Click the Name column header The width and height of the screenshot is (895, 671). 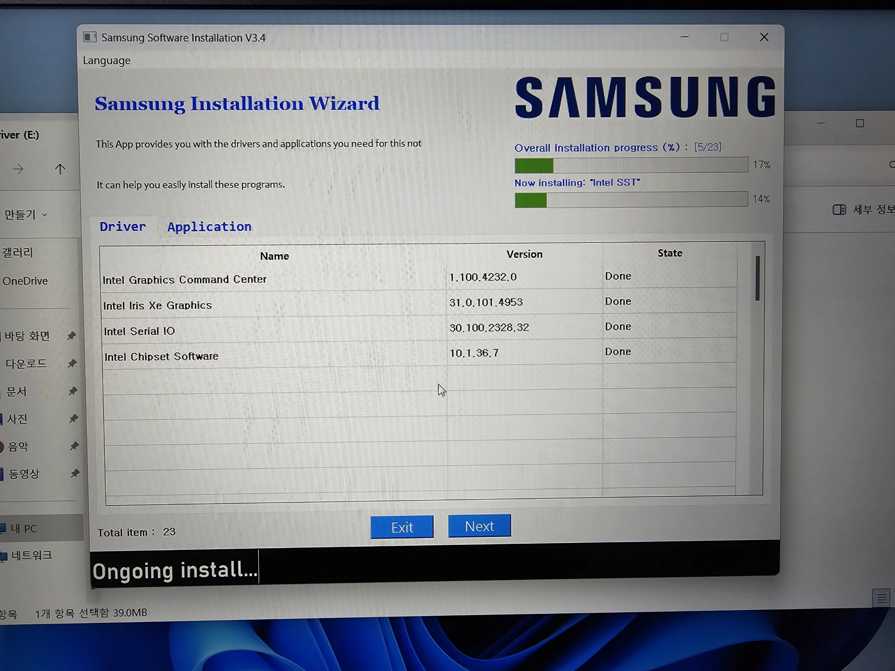click(x=274, y=256)
